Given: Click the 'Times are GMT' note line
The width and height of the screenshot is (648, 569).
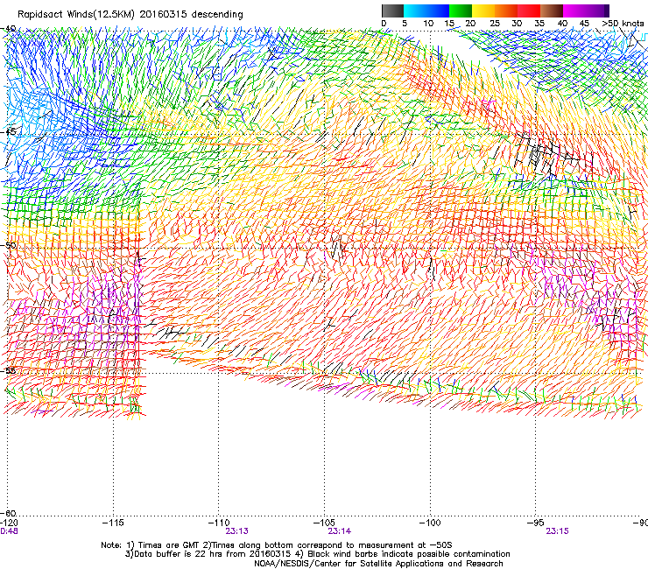Looking at the screenshot, I should (x=277, y=545).
